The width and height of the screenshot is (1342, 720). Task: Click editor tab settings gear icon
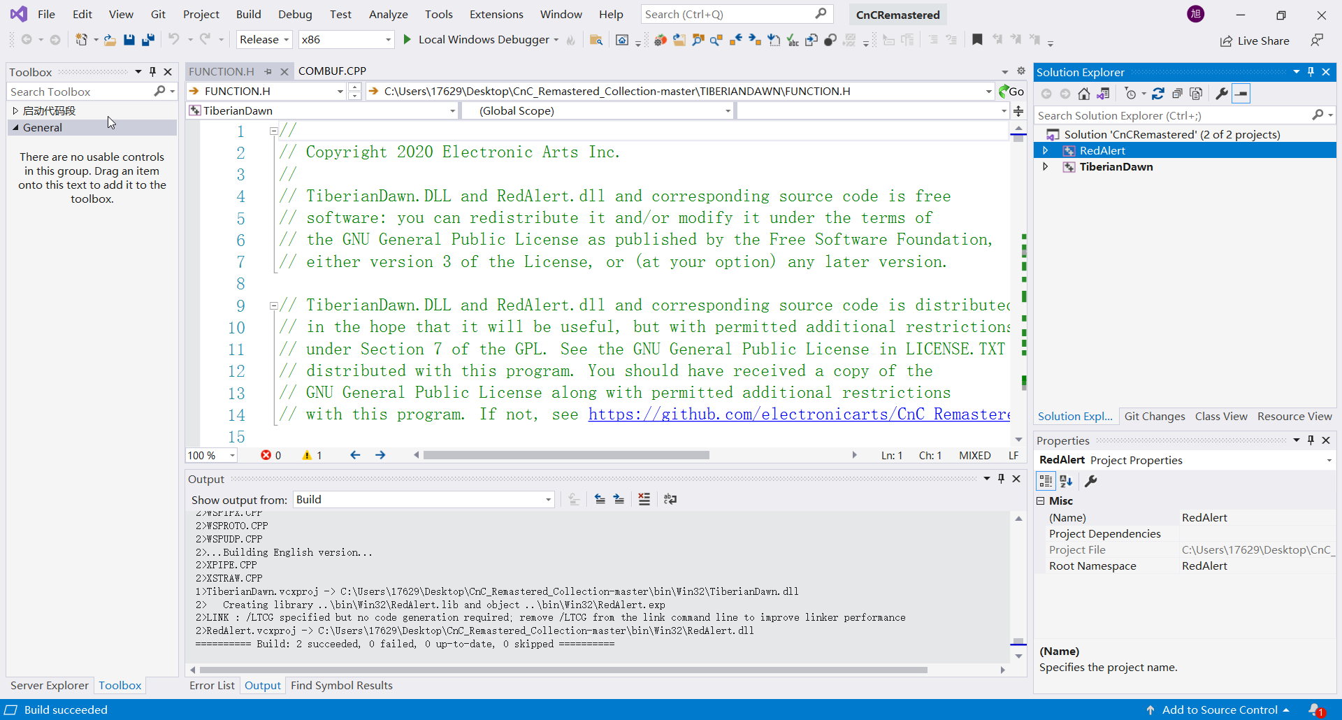tap(1020, 71)
